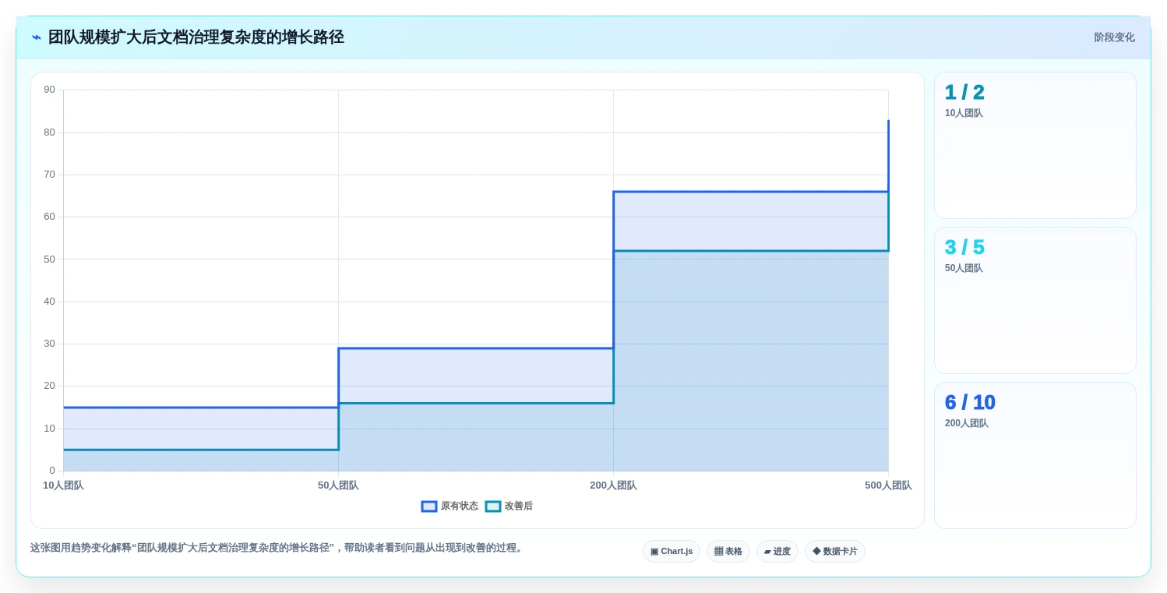The height and width of the screenshot is (593, 1167).
Task: Click the description text below the chart
Action: (x=278, y=548)
